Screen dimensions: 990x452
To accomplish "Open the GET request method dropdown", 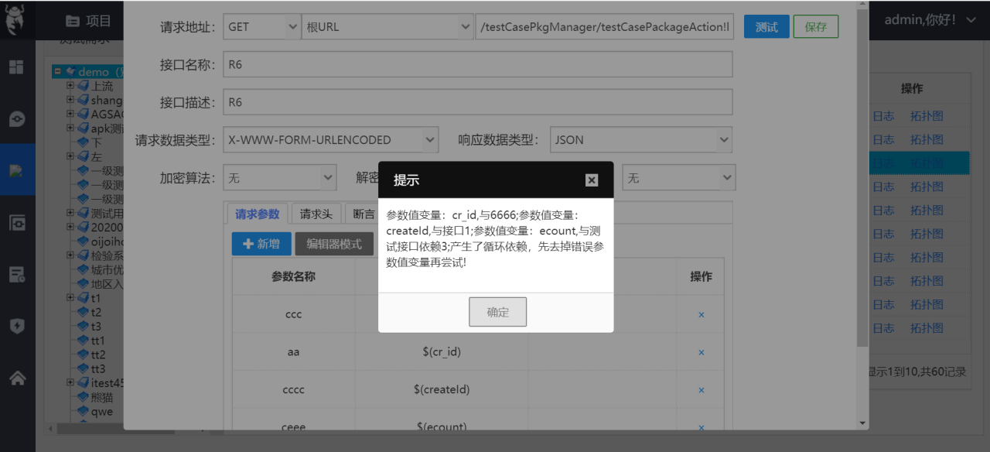I will (261, 26).
